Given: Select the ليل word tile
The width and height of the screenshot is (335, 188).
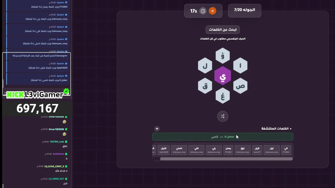Looking at the screenshot, I should (x=272, y=150).
